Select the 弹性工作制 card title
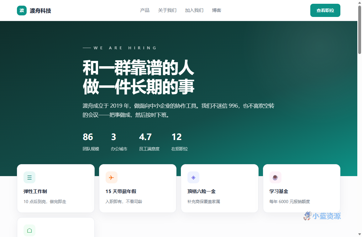Screen dimensions: 362x237 tap(35, 191)
